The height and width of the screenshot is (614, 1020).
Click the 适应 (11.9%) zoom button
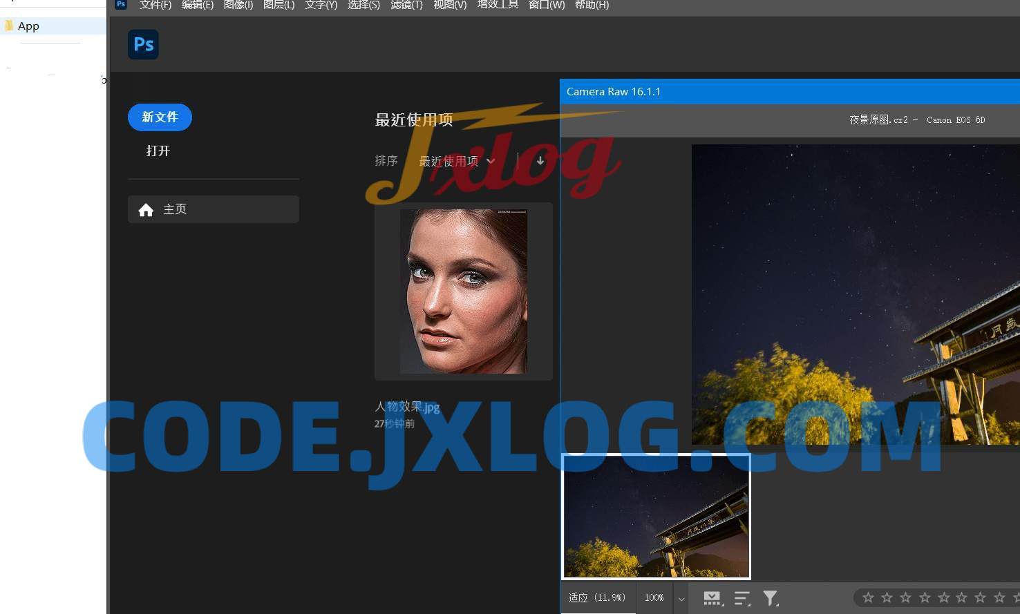(597, 597)
